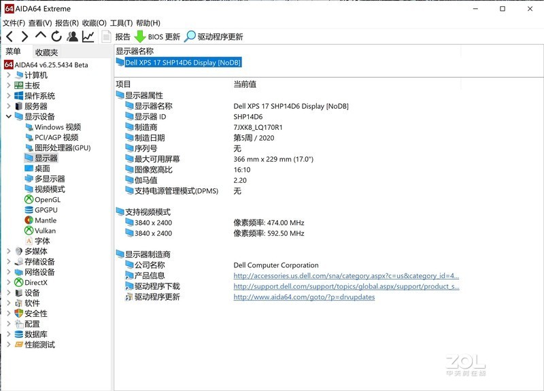Expand the 操作系统 tree node
Viewport: 544px width, 391px height.
9,96
